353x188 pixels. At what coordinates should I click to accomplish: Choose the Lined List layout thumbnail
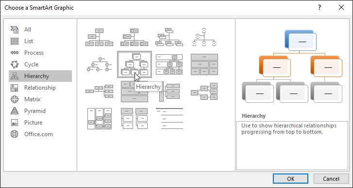coord(169,118)
